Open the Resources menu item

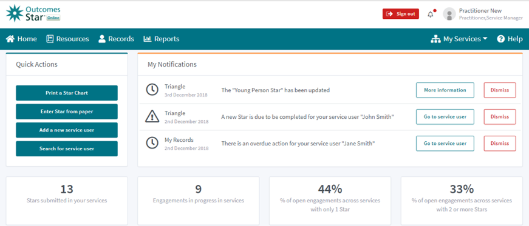coord(67,39)
